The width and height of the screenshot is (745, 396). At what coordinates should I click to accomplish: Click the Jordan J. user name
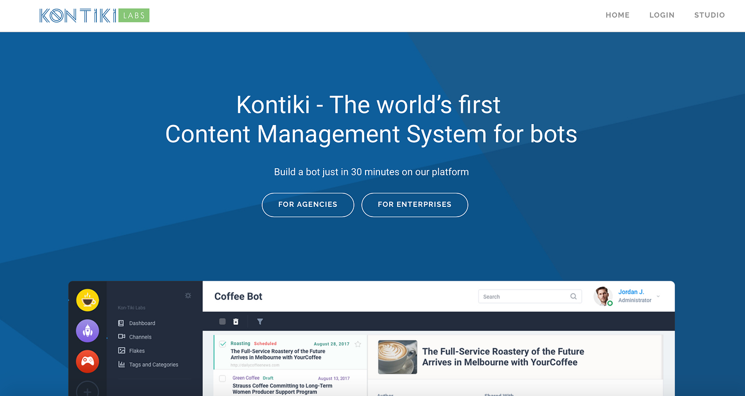[x=631, y=292]
